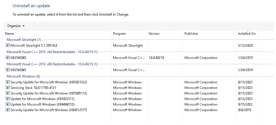276x125 pixels.
Task: Click Microsoft Corporation publisher for KB5022511
Action: pyautogui.click(x=201, y=99)
